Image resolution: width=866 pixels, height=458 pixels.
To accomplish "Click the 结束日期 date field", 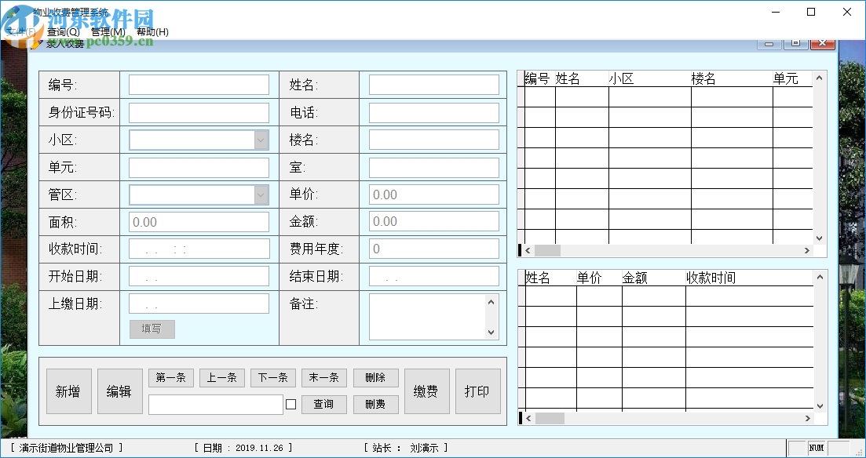I will pos(434,277).
